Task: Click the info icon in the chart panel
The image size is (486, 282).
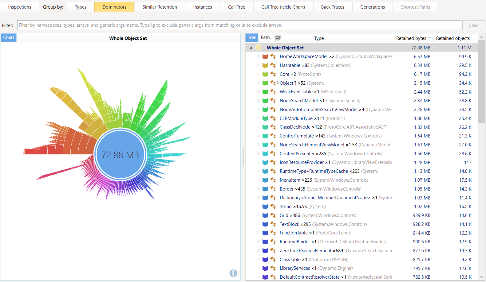Action: point(233,273)
